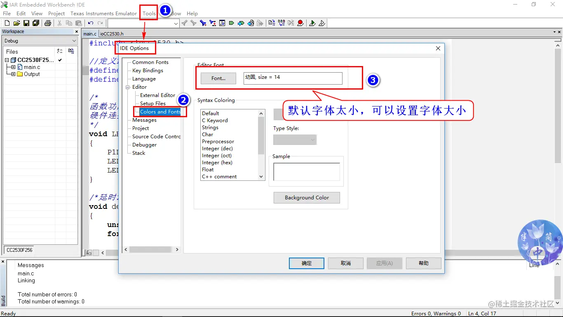Select Common Fonts in the options tree

click(x=150, y=62)
